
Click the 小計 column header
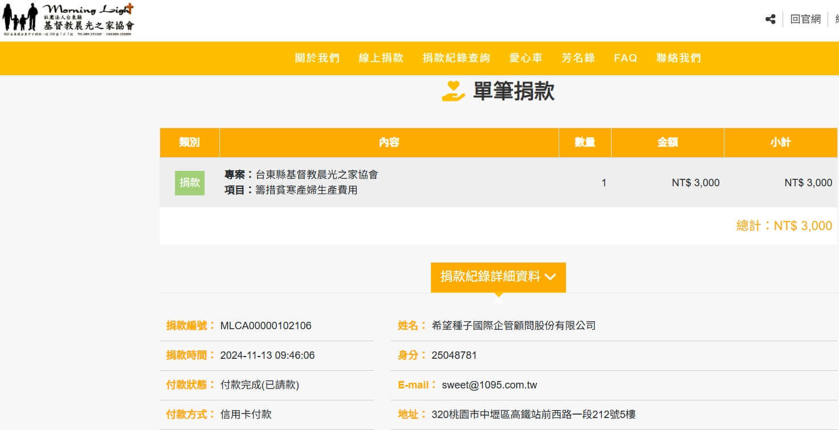click(780, 142)
